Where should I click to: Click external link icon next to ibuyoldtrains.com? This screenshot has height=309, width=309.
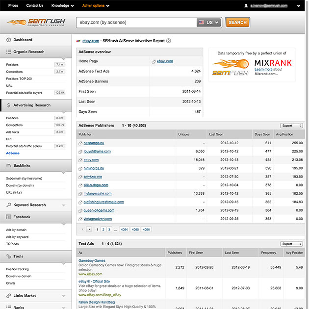tap(80, 152)
